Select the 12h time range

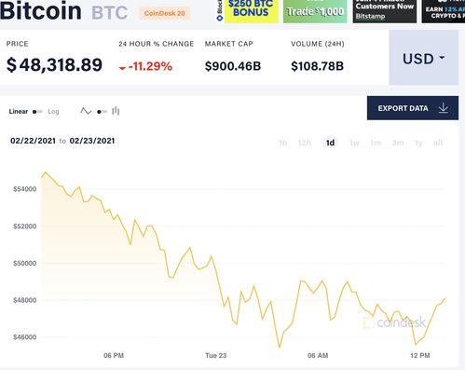click(305, 143)
